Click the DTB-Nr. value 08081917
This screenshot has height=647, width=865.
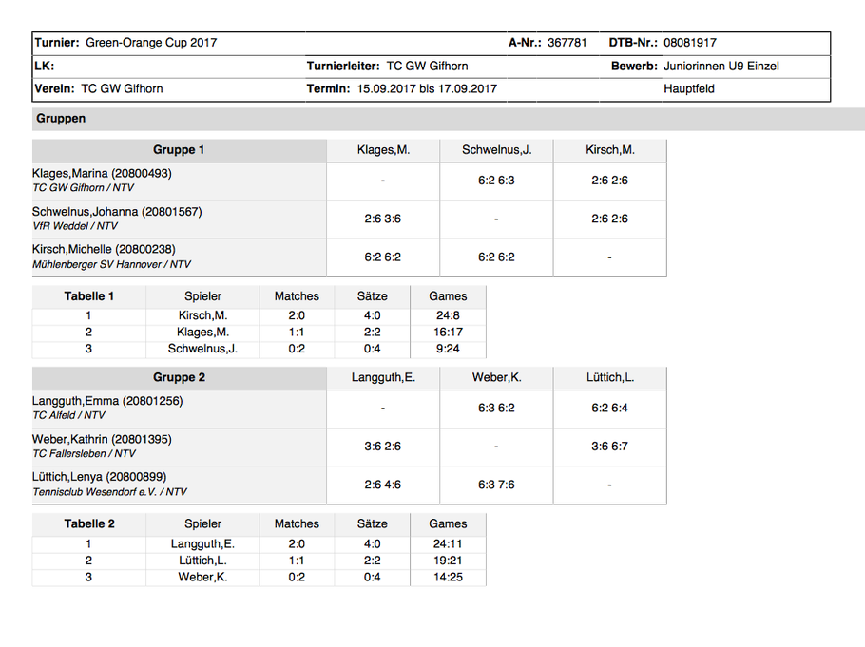click(690, 43)
